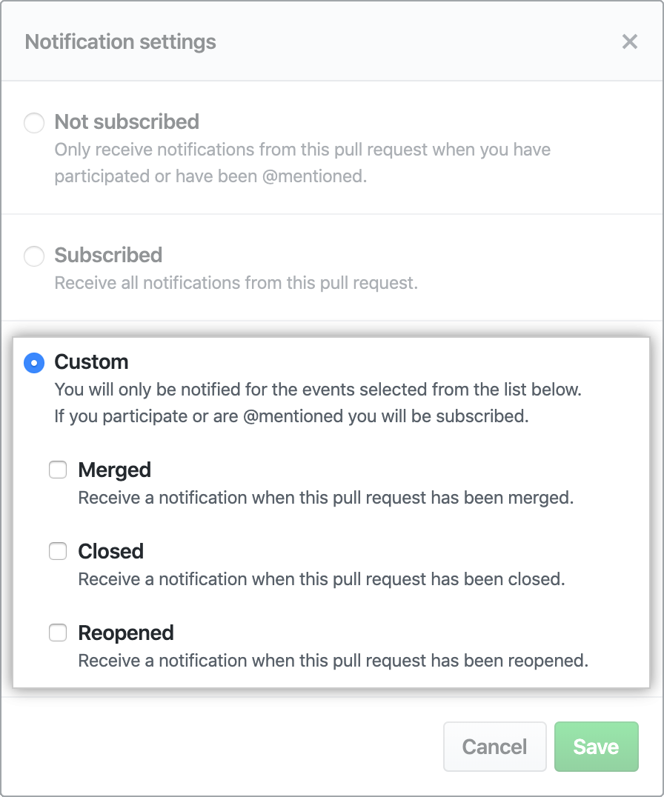Select the Custom radio button

tap(34, 363)
